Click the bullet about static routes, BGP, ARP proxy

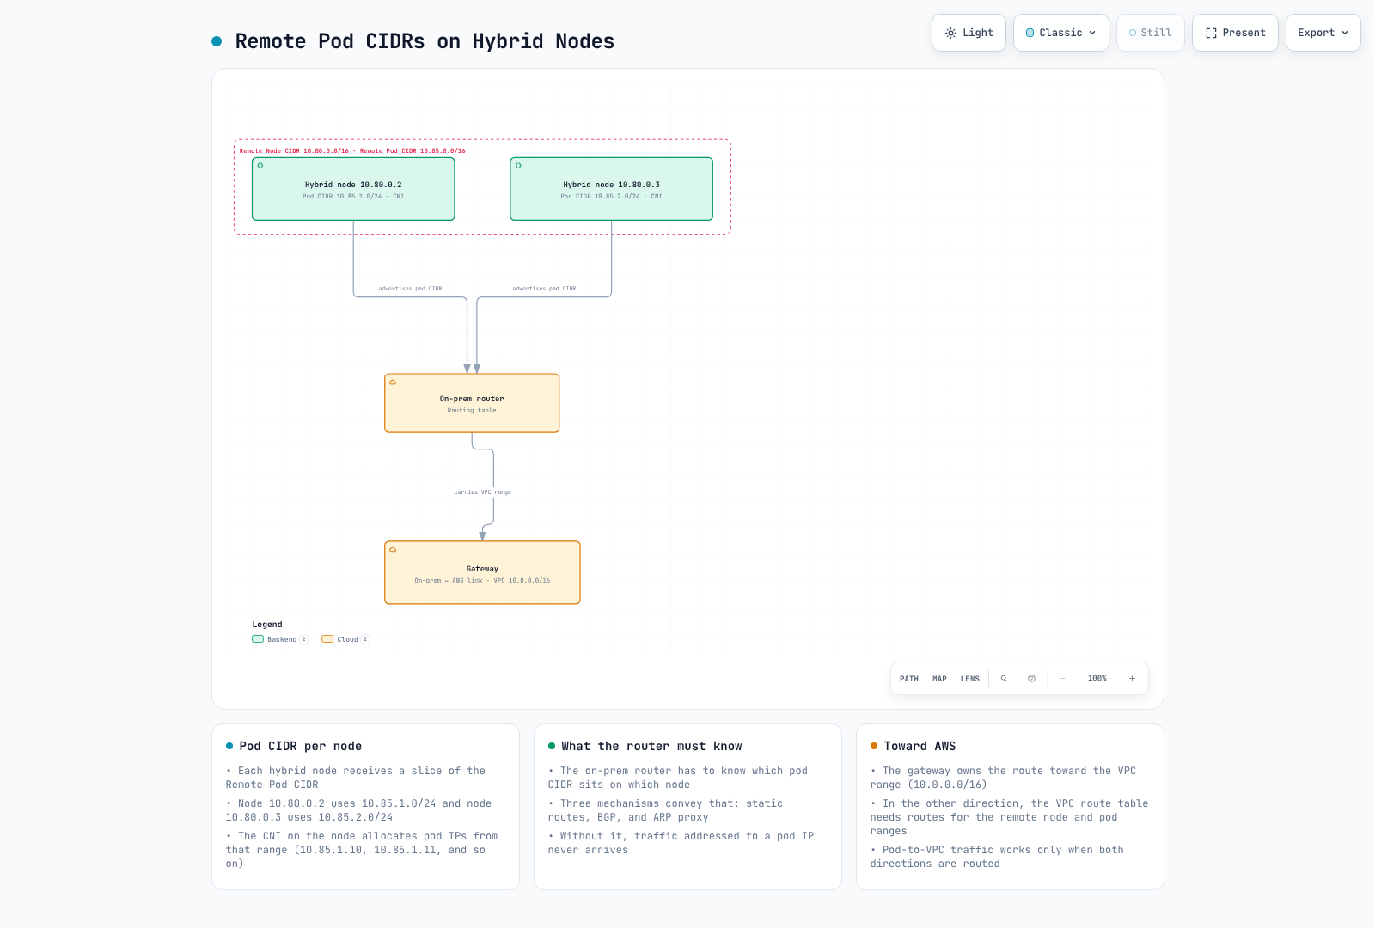(666, 810)
